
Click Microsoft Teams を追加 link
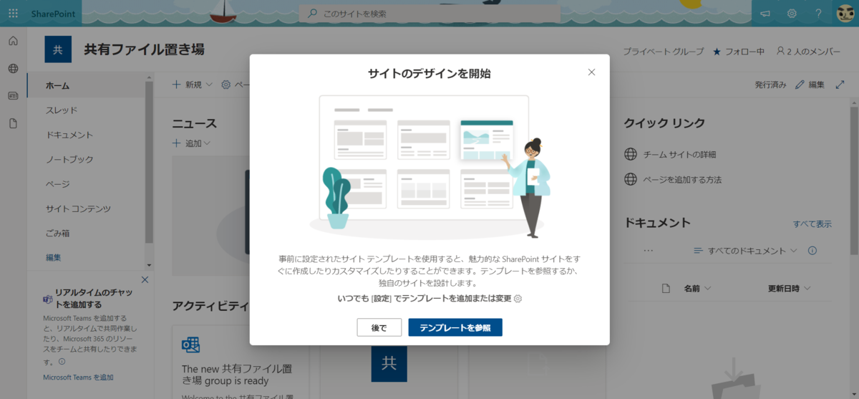78,377
